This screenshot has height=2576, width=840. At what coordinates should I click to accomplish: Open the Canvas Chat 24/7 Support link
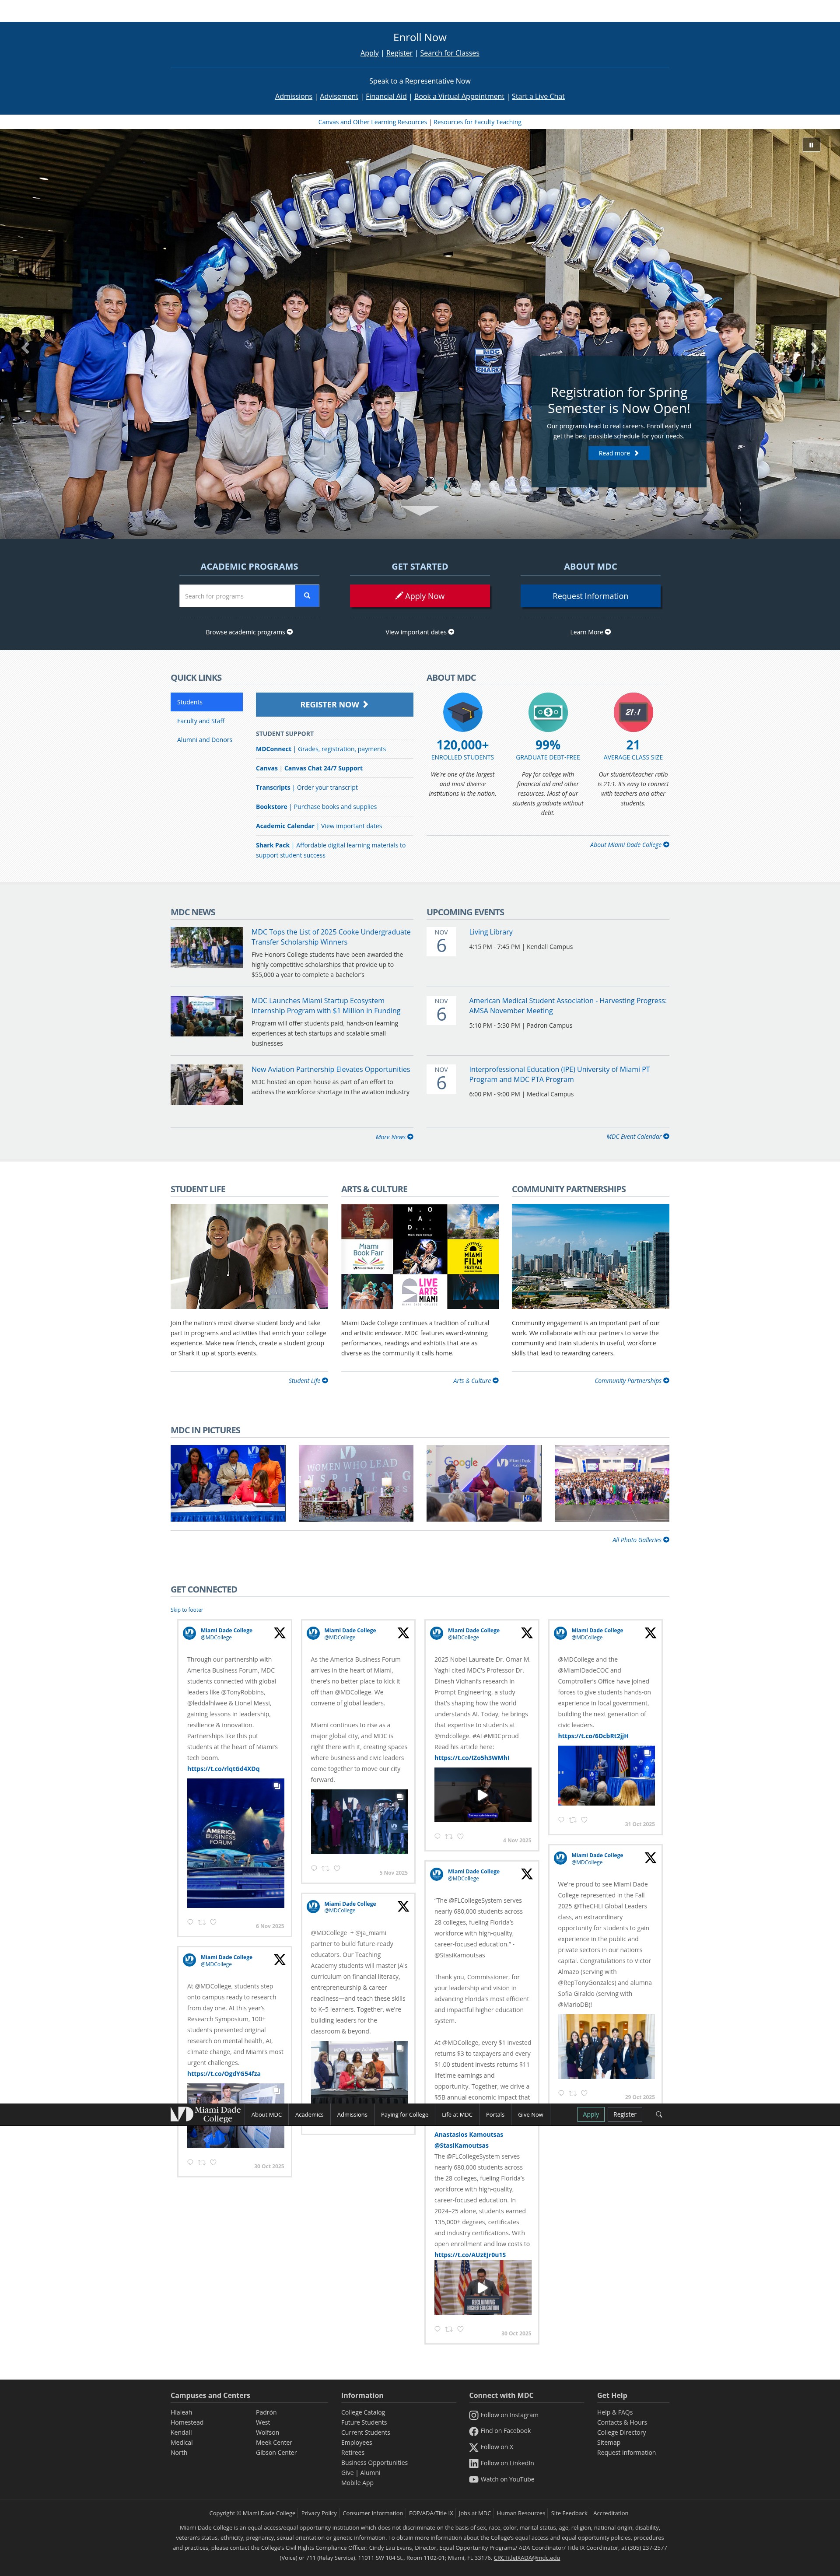(x=323, y=768)
